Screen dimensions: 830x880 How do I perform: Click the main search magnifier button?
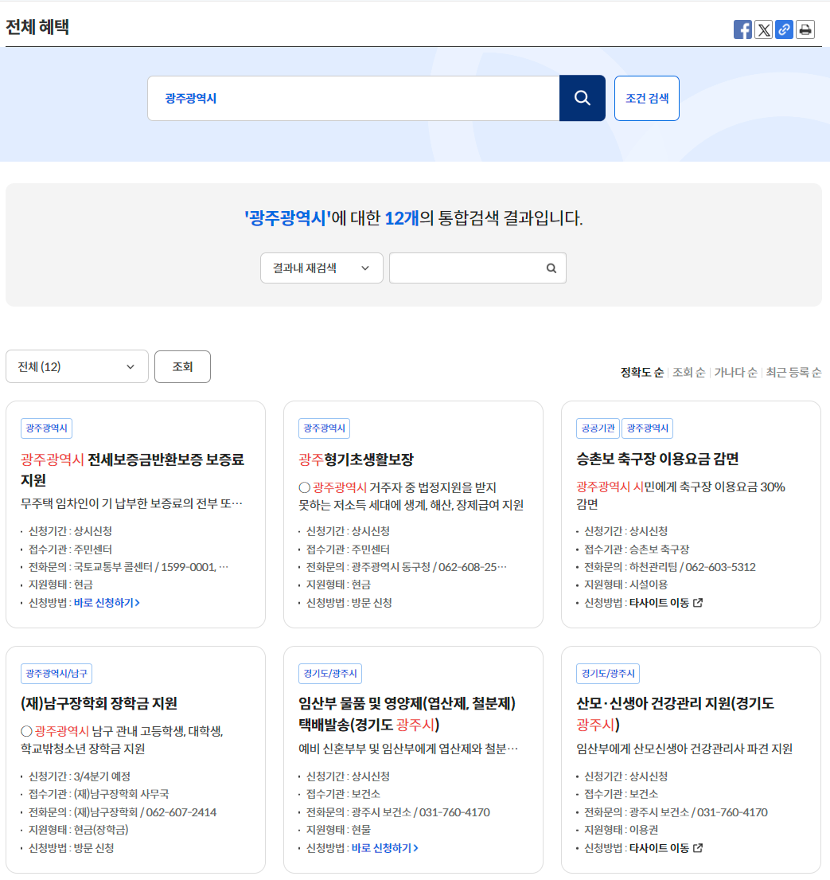(x=583, y=98)
